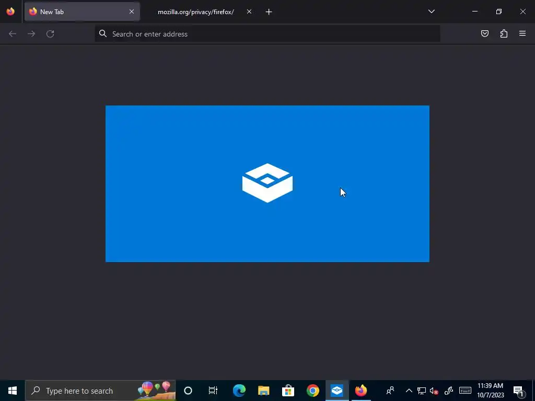Go back one page
The height and width of the screenshot is (401, 535).
point(13,34)
